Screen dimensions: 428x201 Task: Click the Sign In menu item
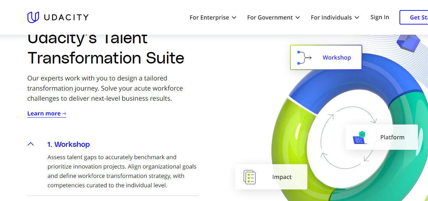(380, 17)
